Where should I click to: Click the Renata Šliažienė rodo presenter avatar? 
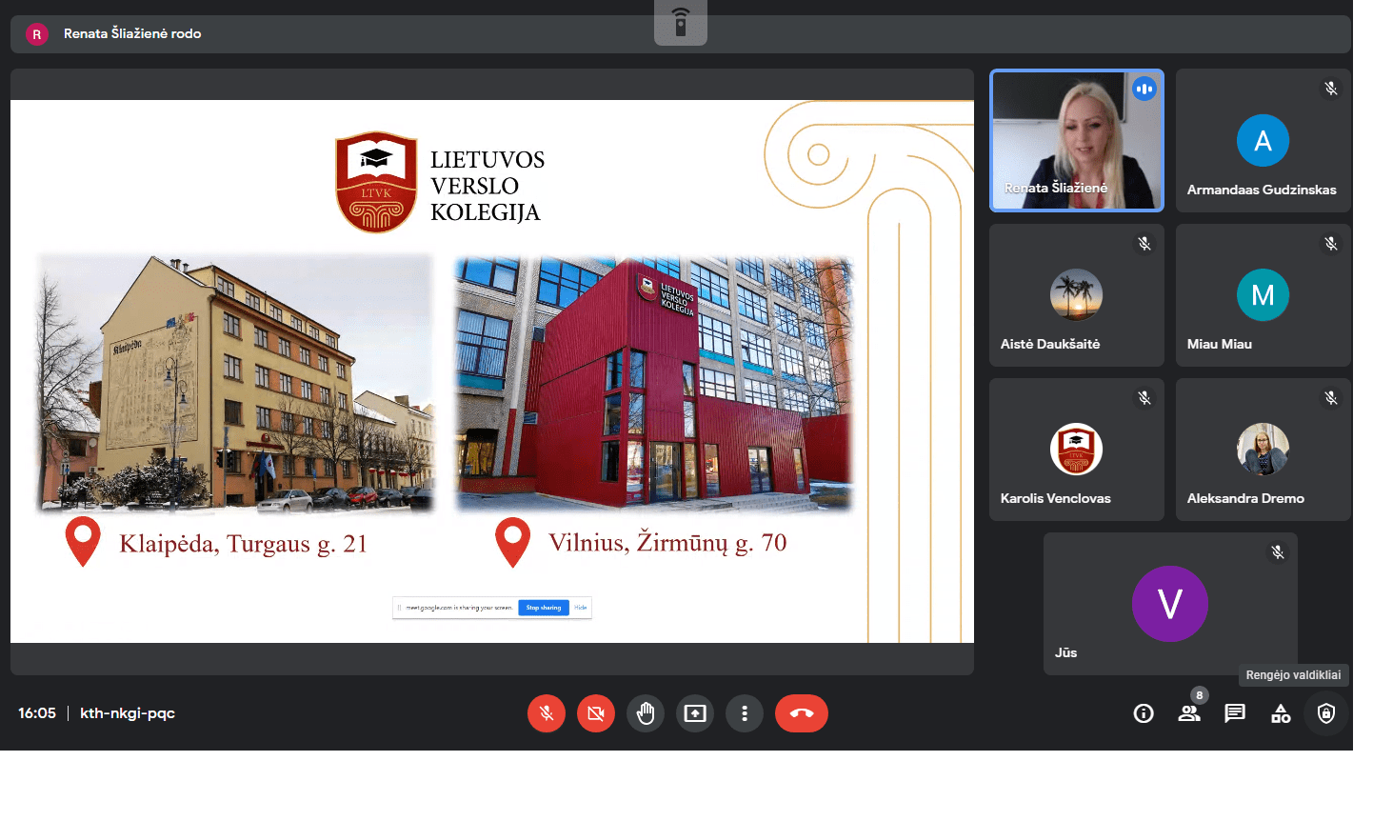pyautogui.click(x=37, y=34)
